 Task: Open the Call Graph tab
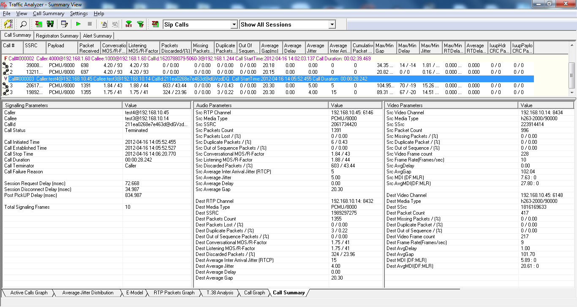pos(254,293)
